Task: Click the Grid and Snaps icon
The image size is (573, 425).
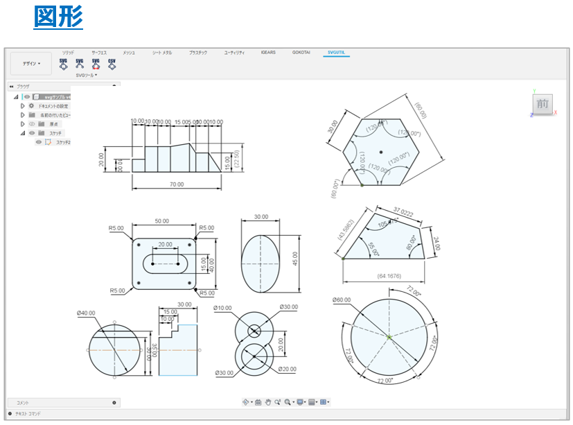Action: click(312, 402)
